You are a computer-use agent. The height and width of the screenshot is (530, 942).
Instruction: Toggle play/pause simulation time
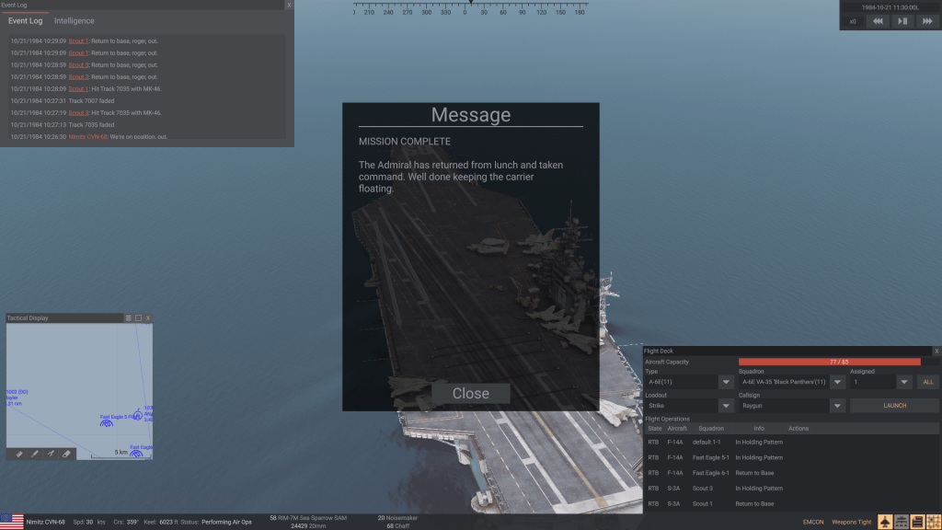point(902,21)
